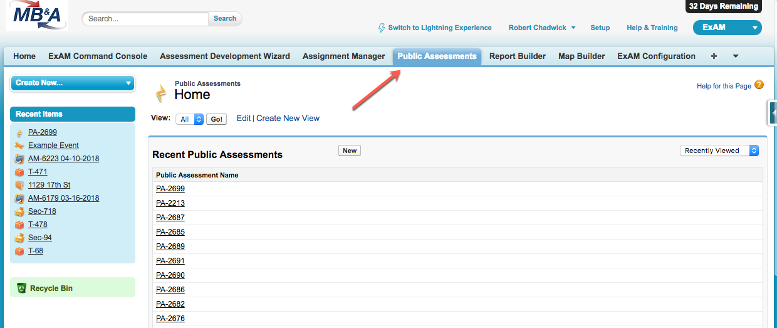Viewport: 777px width, 328px height.
Task: Open ExAM Command Console tab
Action: 98,56
